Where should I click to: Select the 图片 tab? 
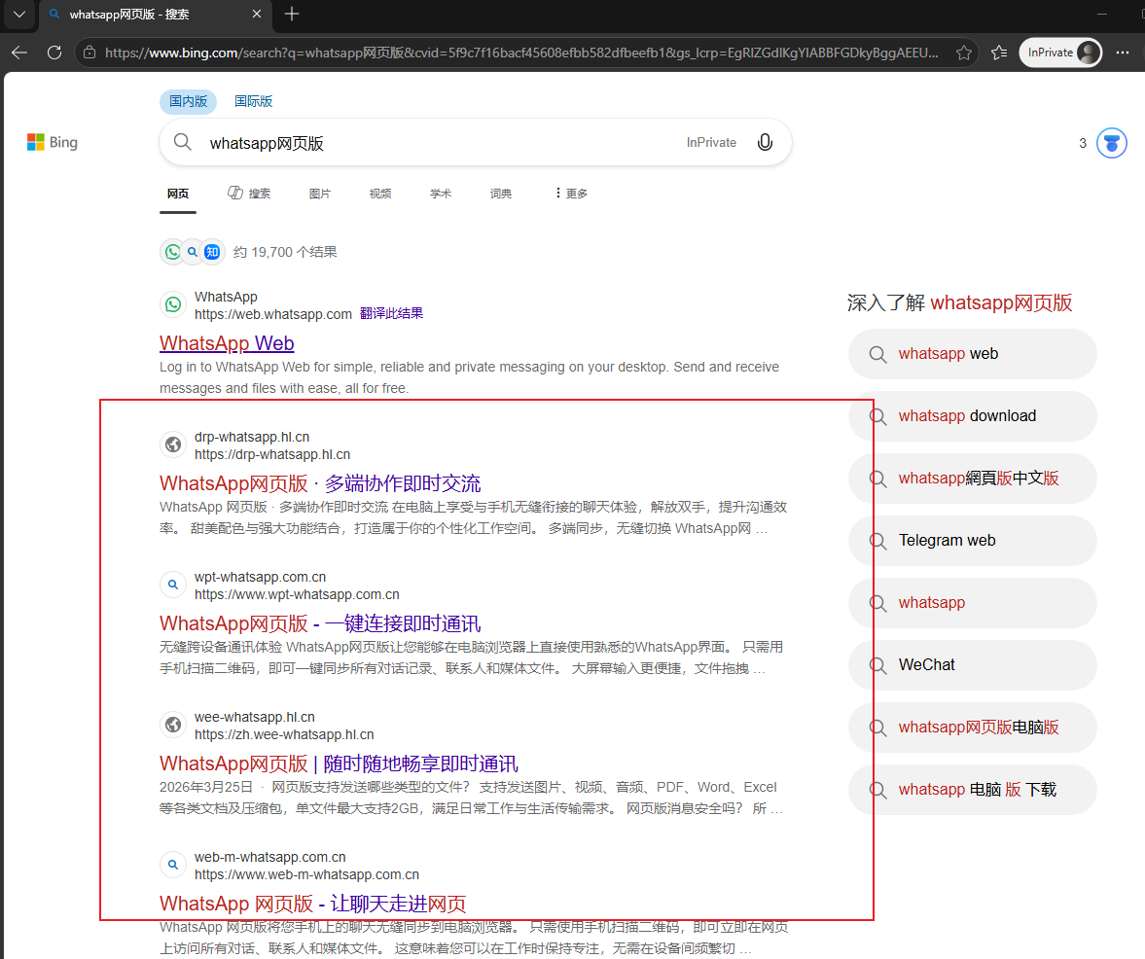(x=320, y=194)
